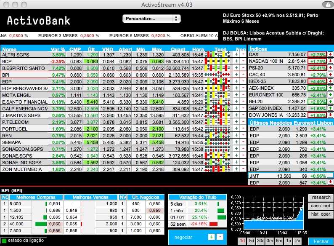Click the sell minus icon for ALTRI SGPS
This screenshot has height=246, width=334.
pyautogui.click(x=243, y=54)
